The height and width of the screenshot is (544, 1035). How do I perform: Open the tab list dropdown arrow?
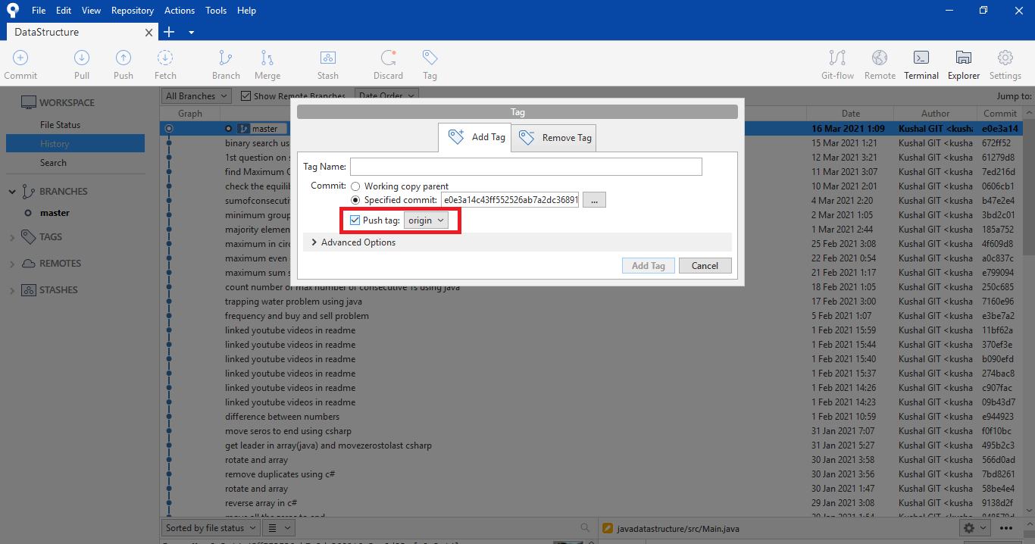[x=191, y=33]
